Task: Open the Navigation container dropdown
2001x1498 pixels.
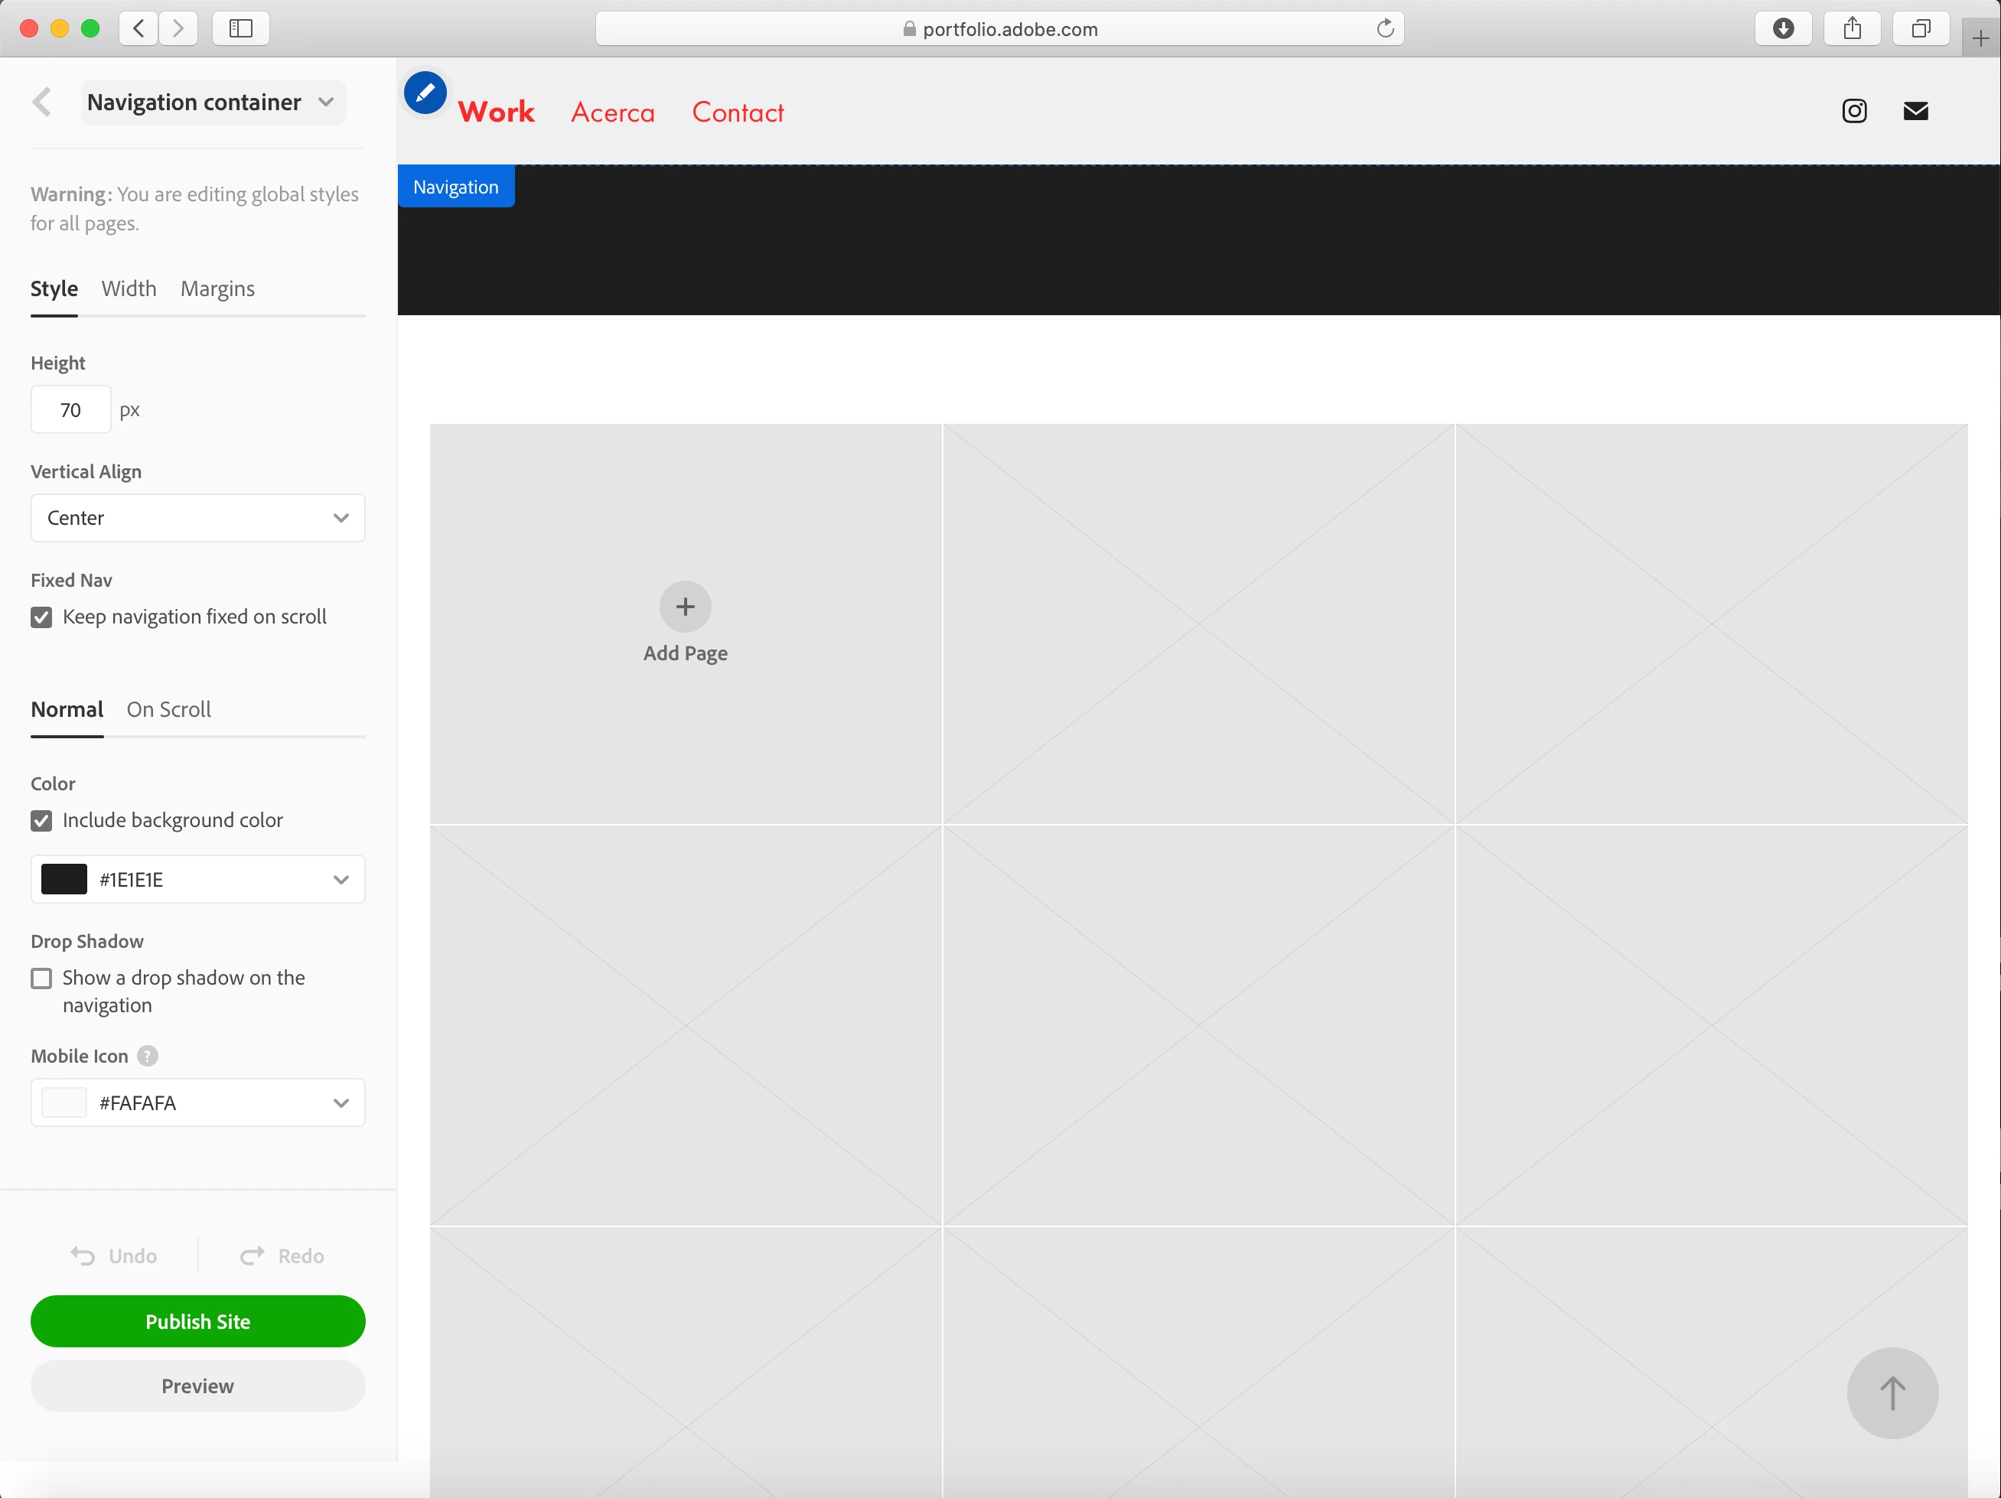Action: coord(213,103)
